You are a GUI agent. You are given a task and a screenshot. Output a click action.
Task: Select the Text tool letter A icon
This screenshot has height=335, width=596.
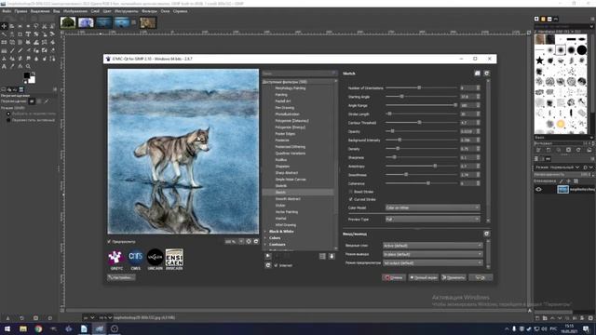pyautogui.click(x=4, y=66)
